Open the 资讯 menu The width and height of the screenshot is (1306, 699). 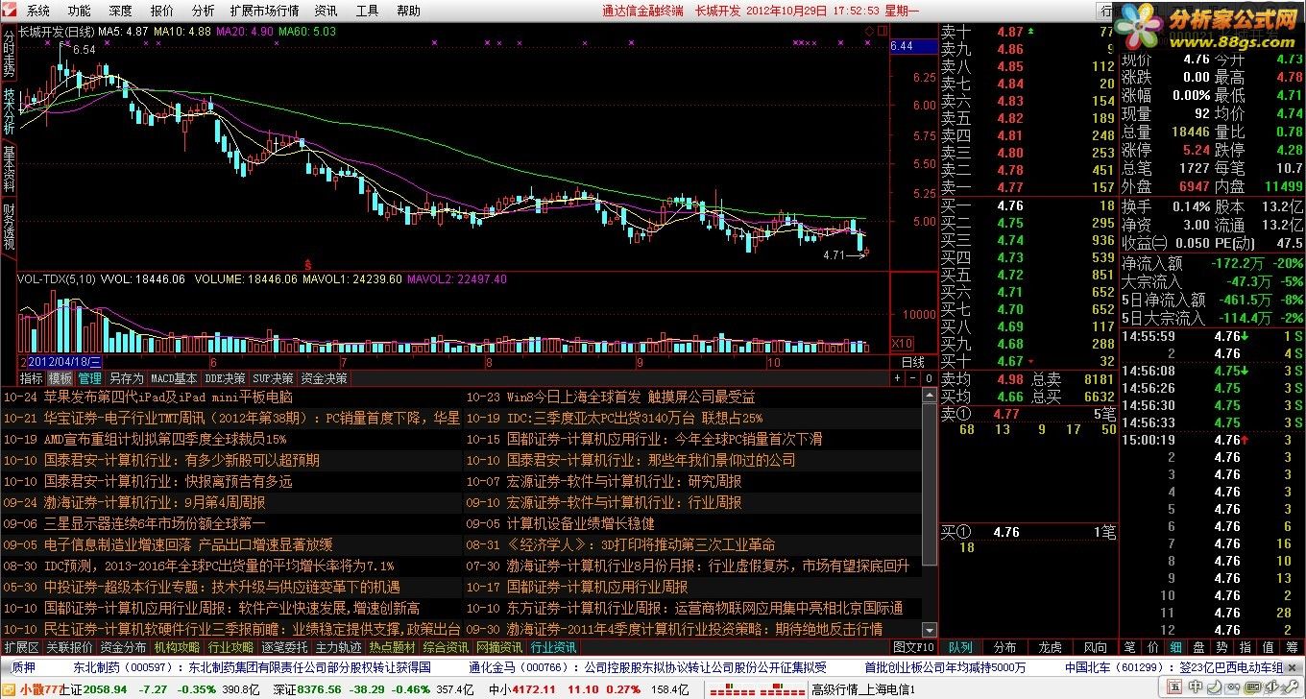click(x=326, y=11)
